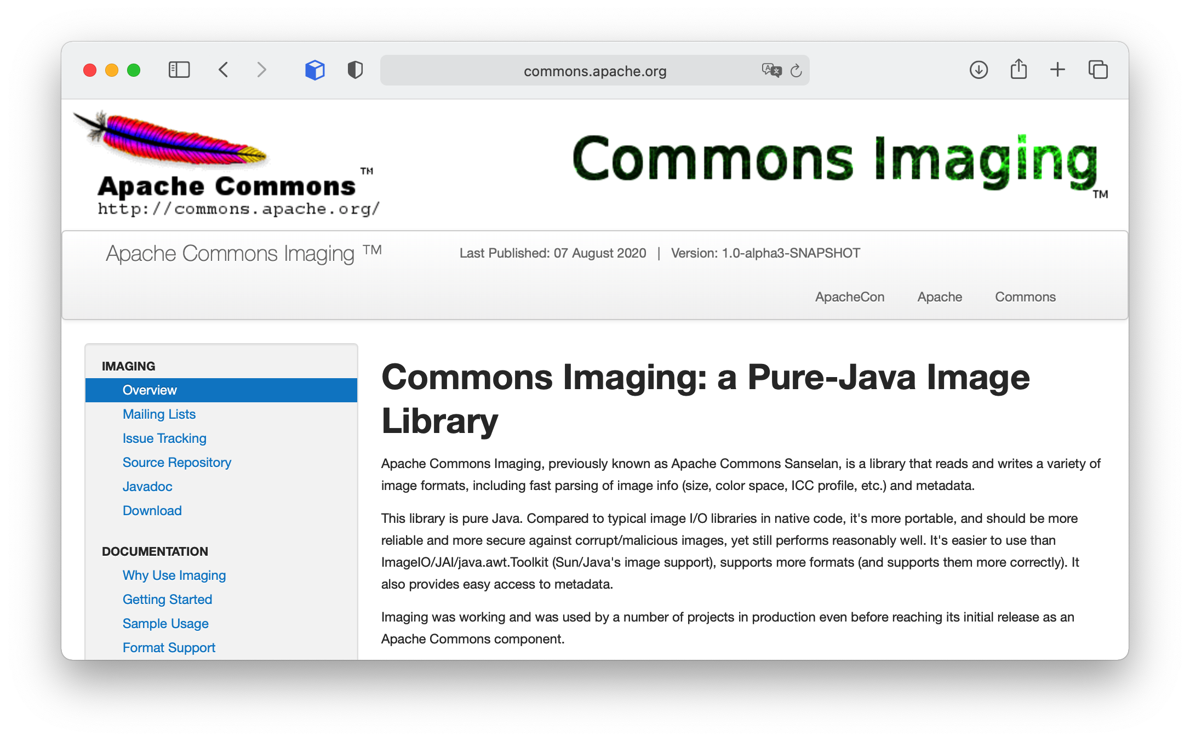The image size is (1190, 741).
Task: Show the downloads list
Action: click(979, 70)
